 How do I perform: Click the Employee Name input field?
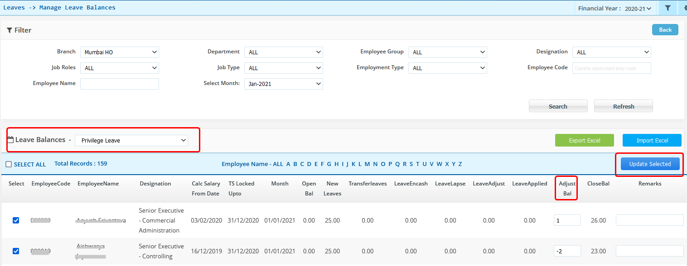(x=120, y=84)
